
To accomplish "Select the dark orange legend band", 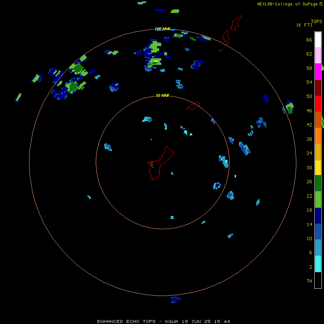I will (x=318, y=120).
